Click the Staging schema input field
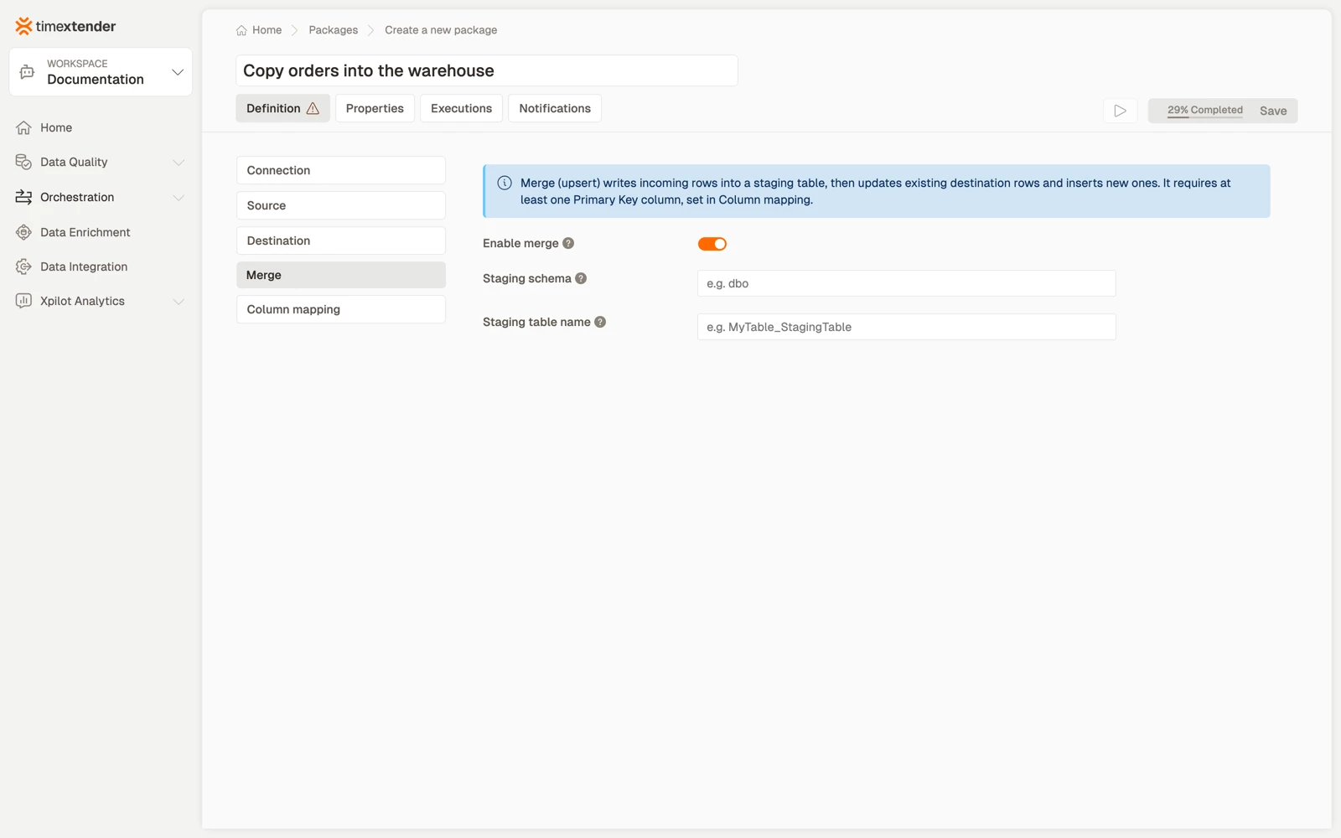The height and width of the screenshot is (838, 1341). click(906, 283)
